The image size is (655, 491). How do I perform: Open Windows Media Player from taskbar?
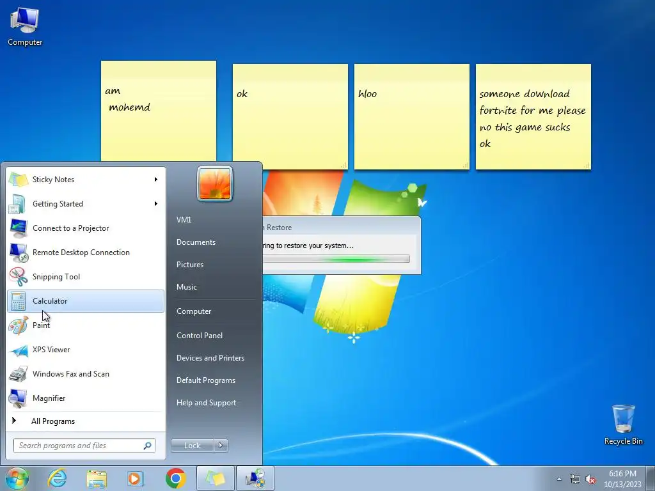pyautogui.click(x=136, y=478)
